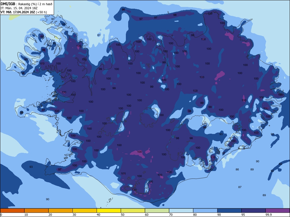
Task: Select the medium blue 90–95 legend swatch
Action: click(229, 211)
